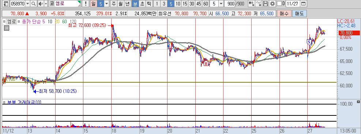Open stock code 058970 dropdown arrow

coord(28,4)
